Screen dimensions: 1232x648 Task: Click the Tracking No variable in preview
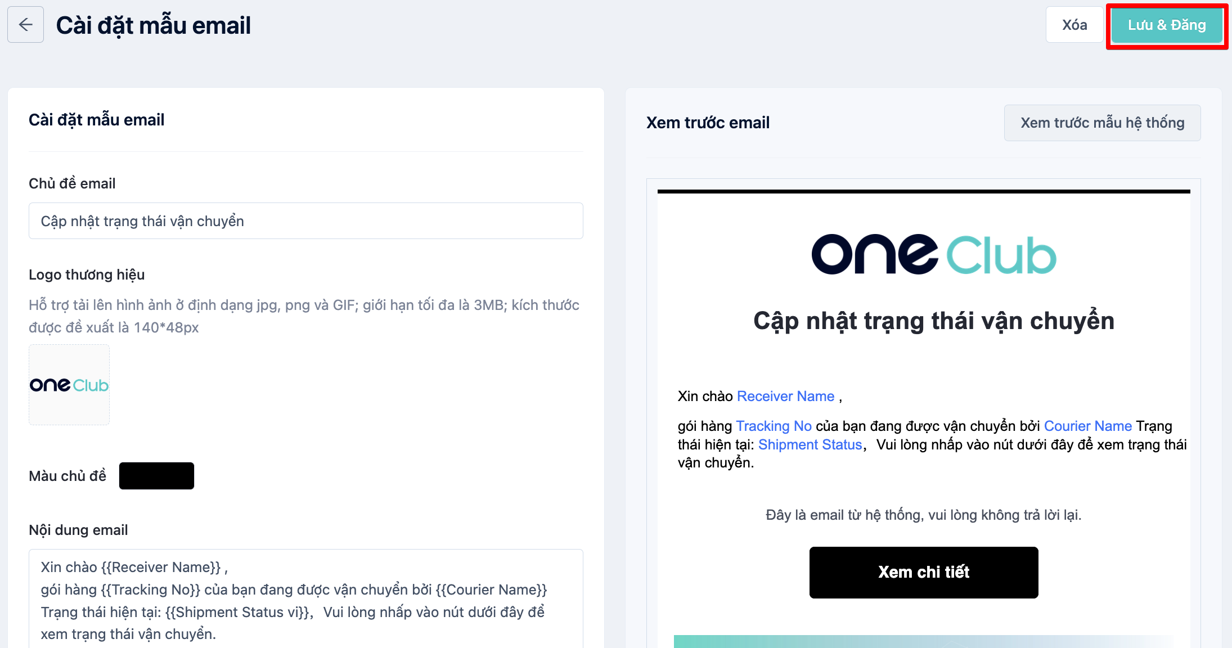[774, 426]
